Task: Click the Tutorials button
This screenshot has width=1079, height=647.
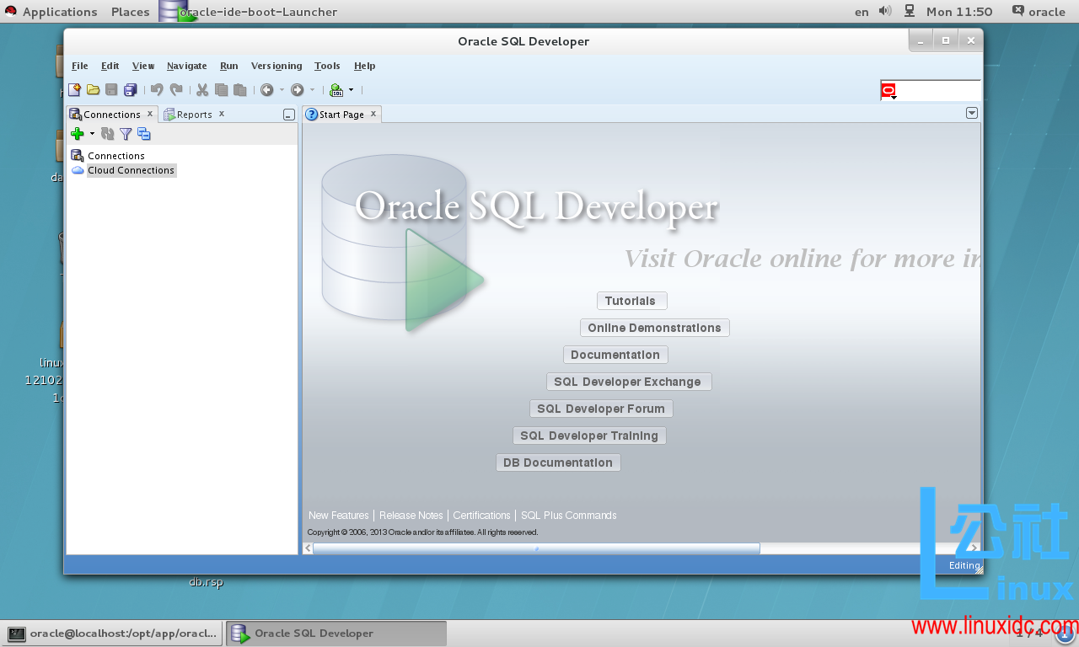Action: tap(631, 301)
